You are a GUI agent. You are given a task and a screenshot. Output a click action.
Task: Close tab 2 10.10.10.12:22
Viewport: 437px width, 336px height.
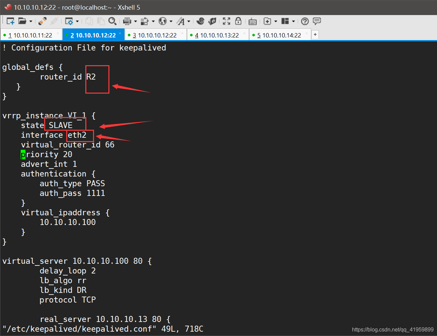click(120, 33)
